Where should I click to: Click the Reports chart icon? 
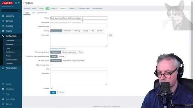[3, 31]
